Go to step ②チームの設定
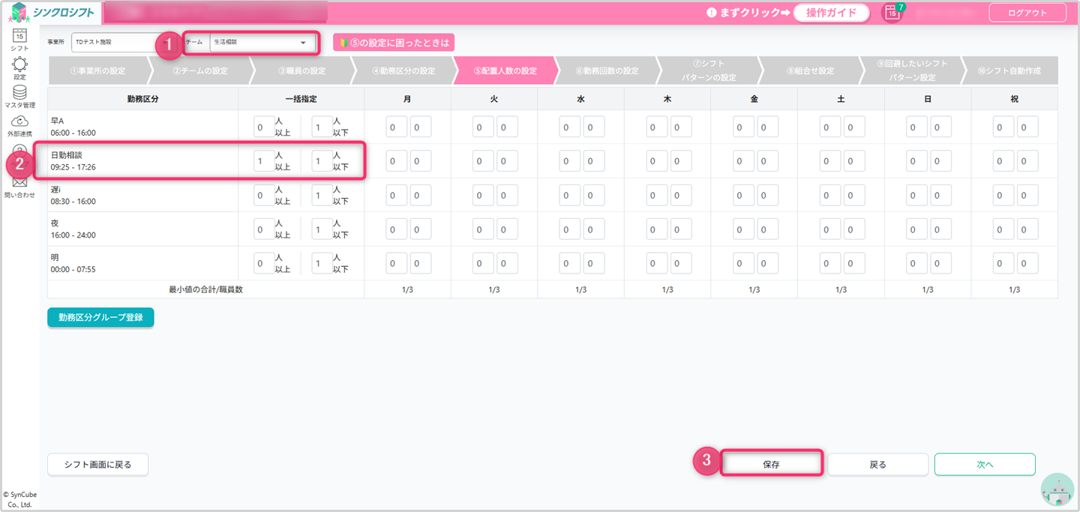Image resolution: width=1080 pixels, height=512 pixels. 200,71
